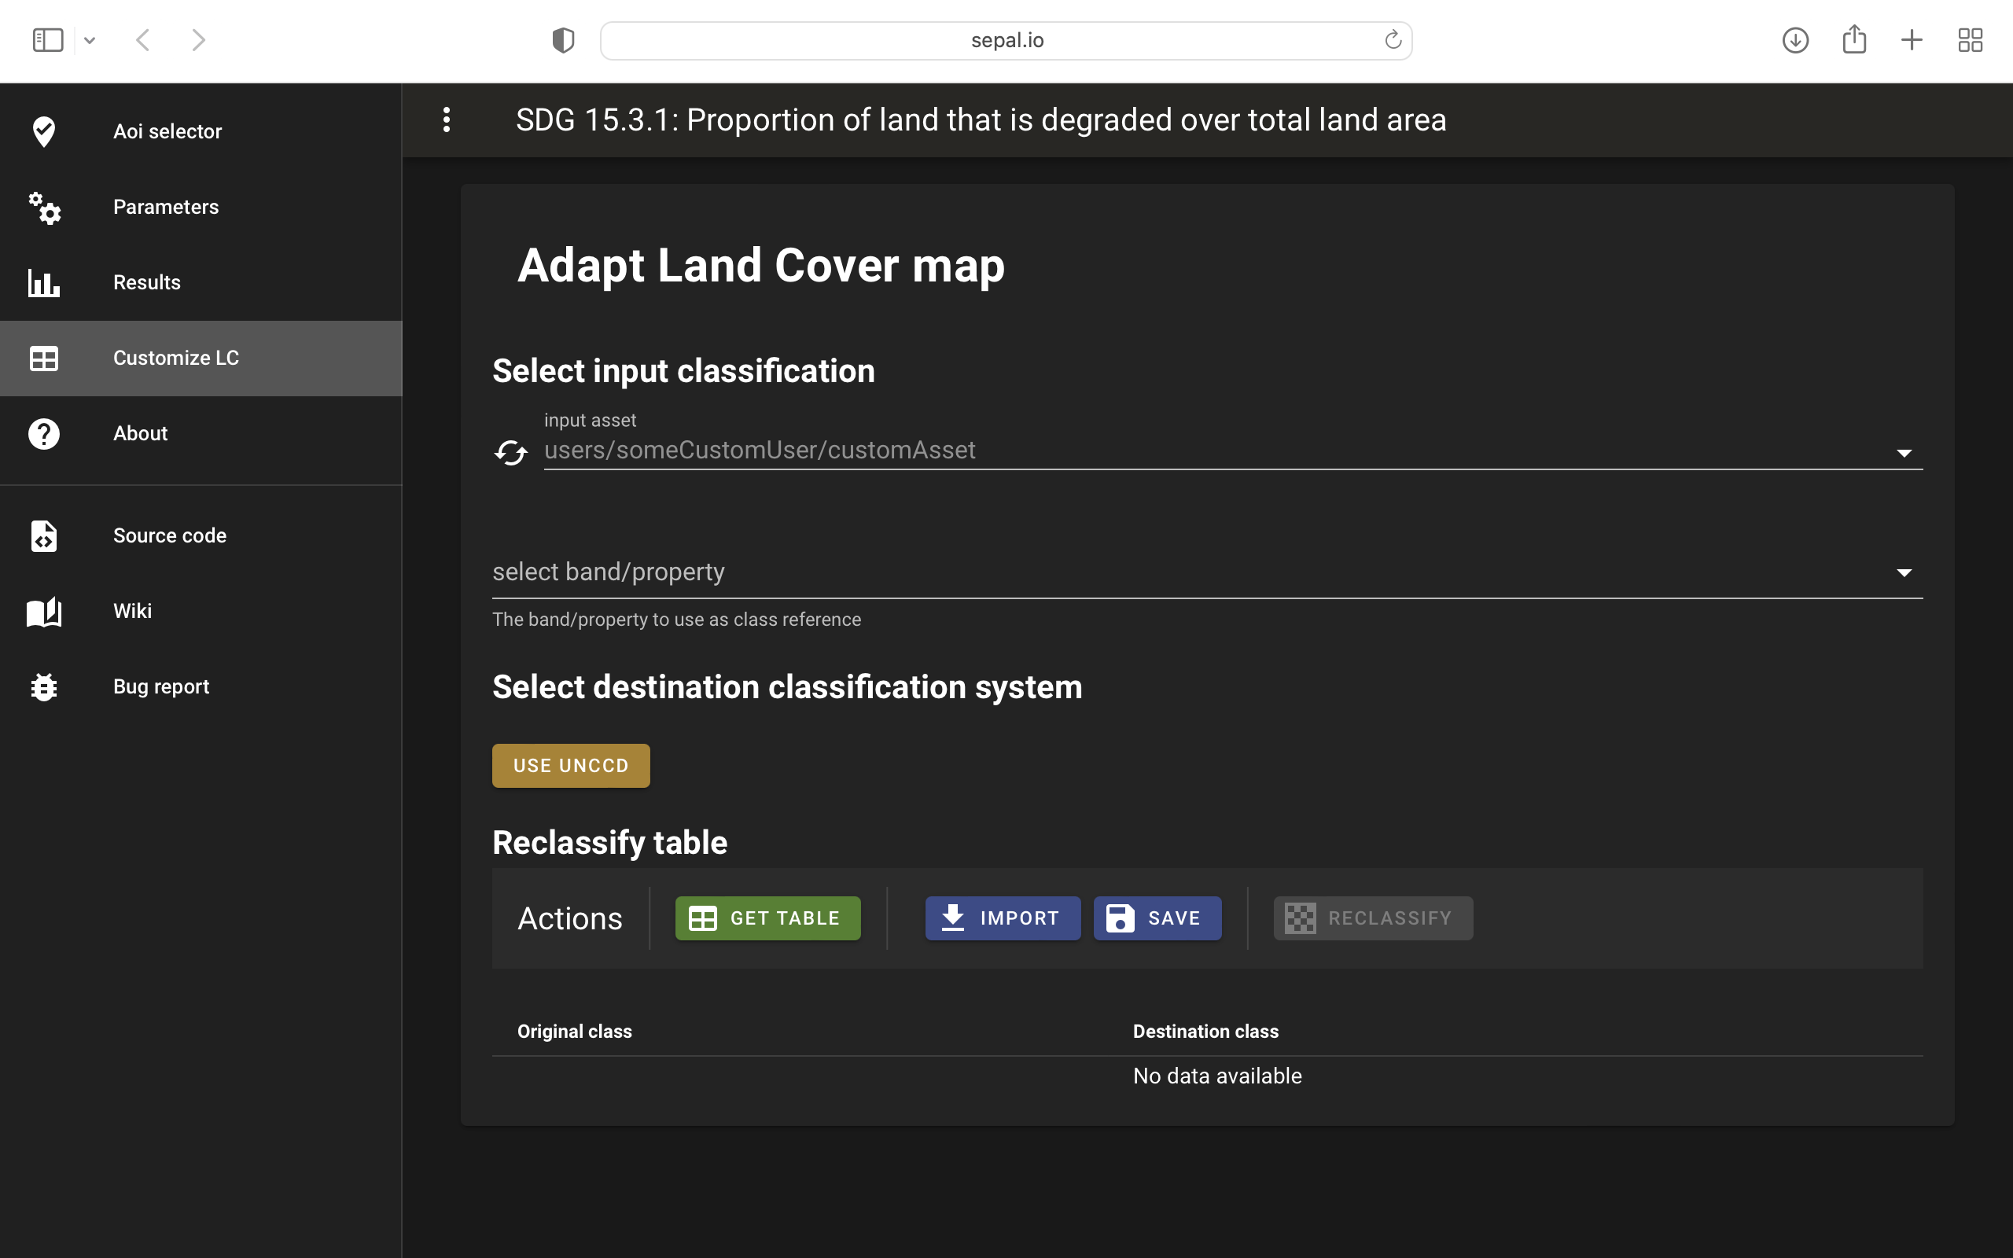Switch to the Parameters menu item

pyautogui.click(x=166, y=207)
